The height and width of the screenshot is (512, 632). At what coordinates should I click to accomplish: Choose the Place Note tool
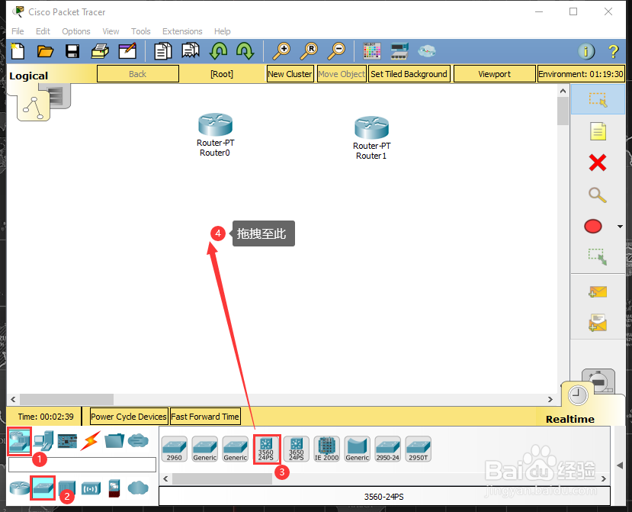point(598,131)
